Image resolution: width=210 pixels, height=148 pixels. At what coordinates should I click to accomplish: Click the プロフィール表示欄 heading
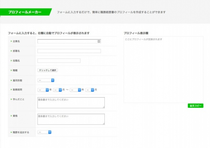[136, 33]
